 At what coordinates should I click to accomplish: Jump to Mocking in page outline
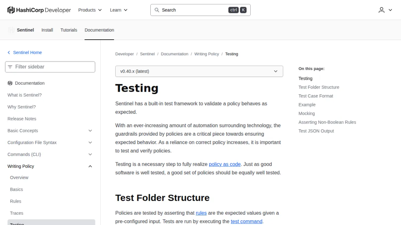pos(307,113)
